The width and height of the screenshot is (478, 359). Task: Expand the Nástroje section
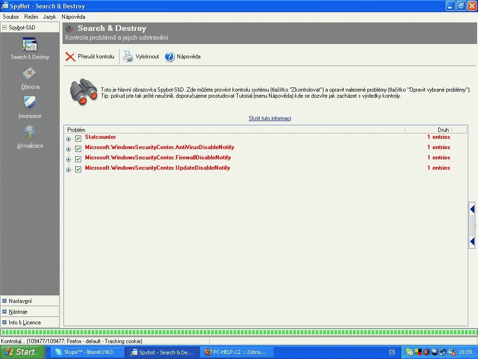(x=4, y=312)
